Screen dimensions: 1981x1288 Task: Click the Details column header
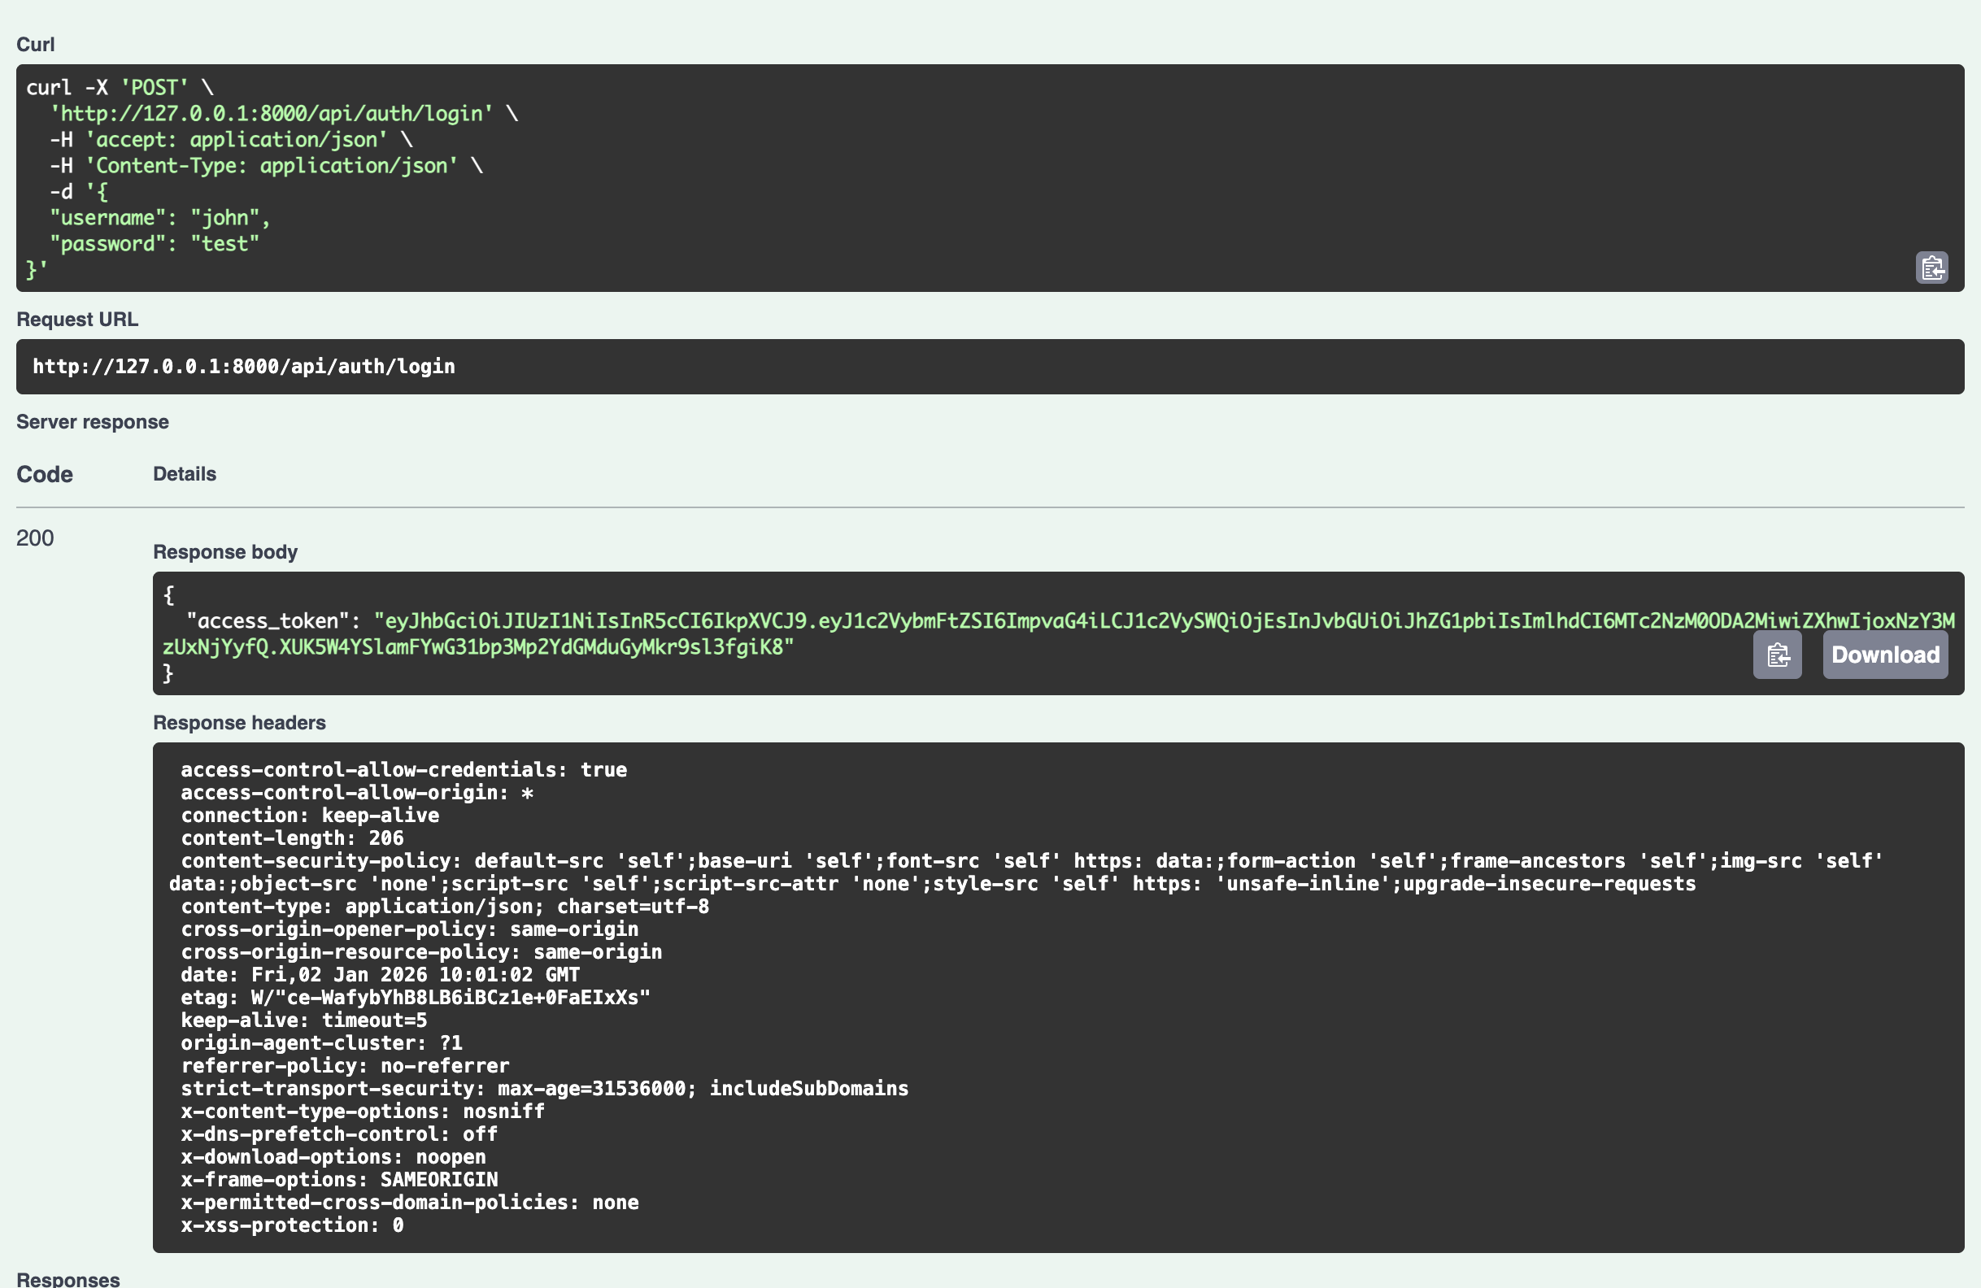[x=184, y=473]
